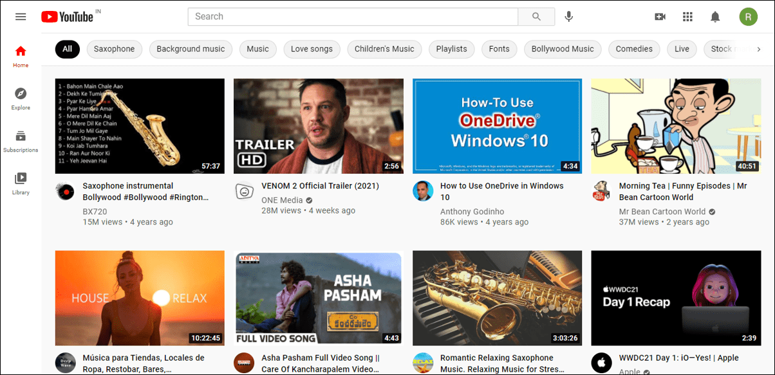Click the search magnifier button

[536, 17]
